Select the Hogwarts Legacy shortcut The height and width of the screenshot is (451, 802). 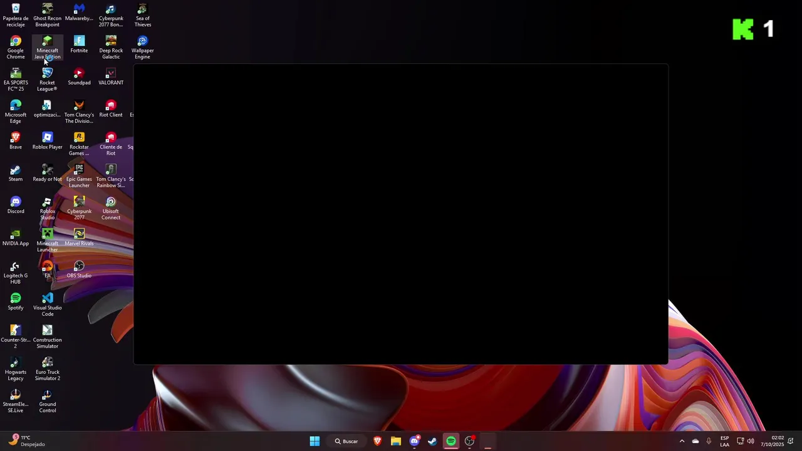16,369
